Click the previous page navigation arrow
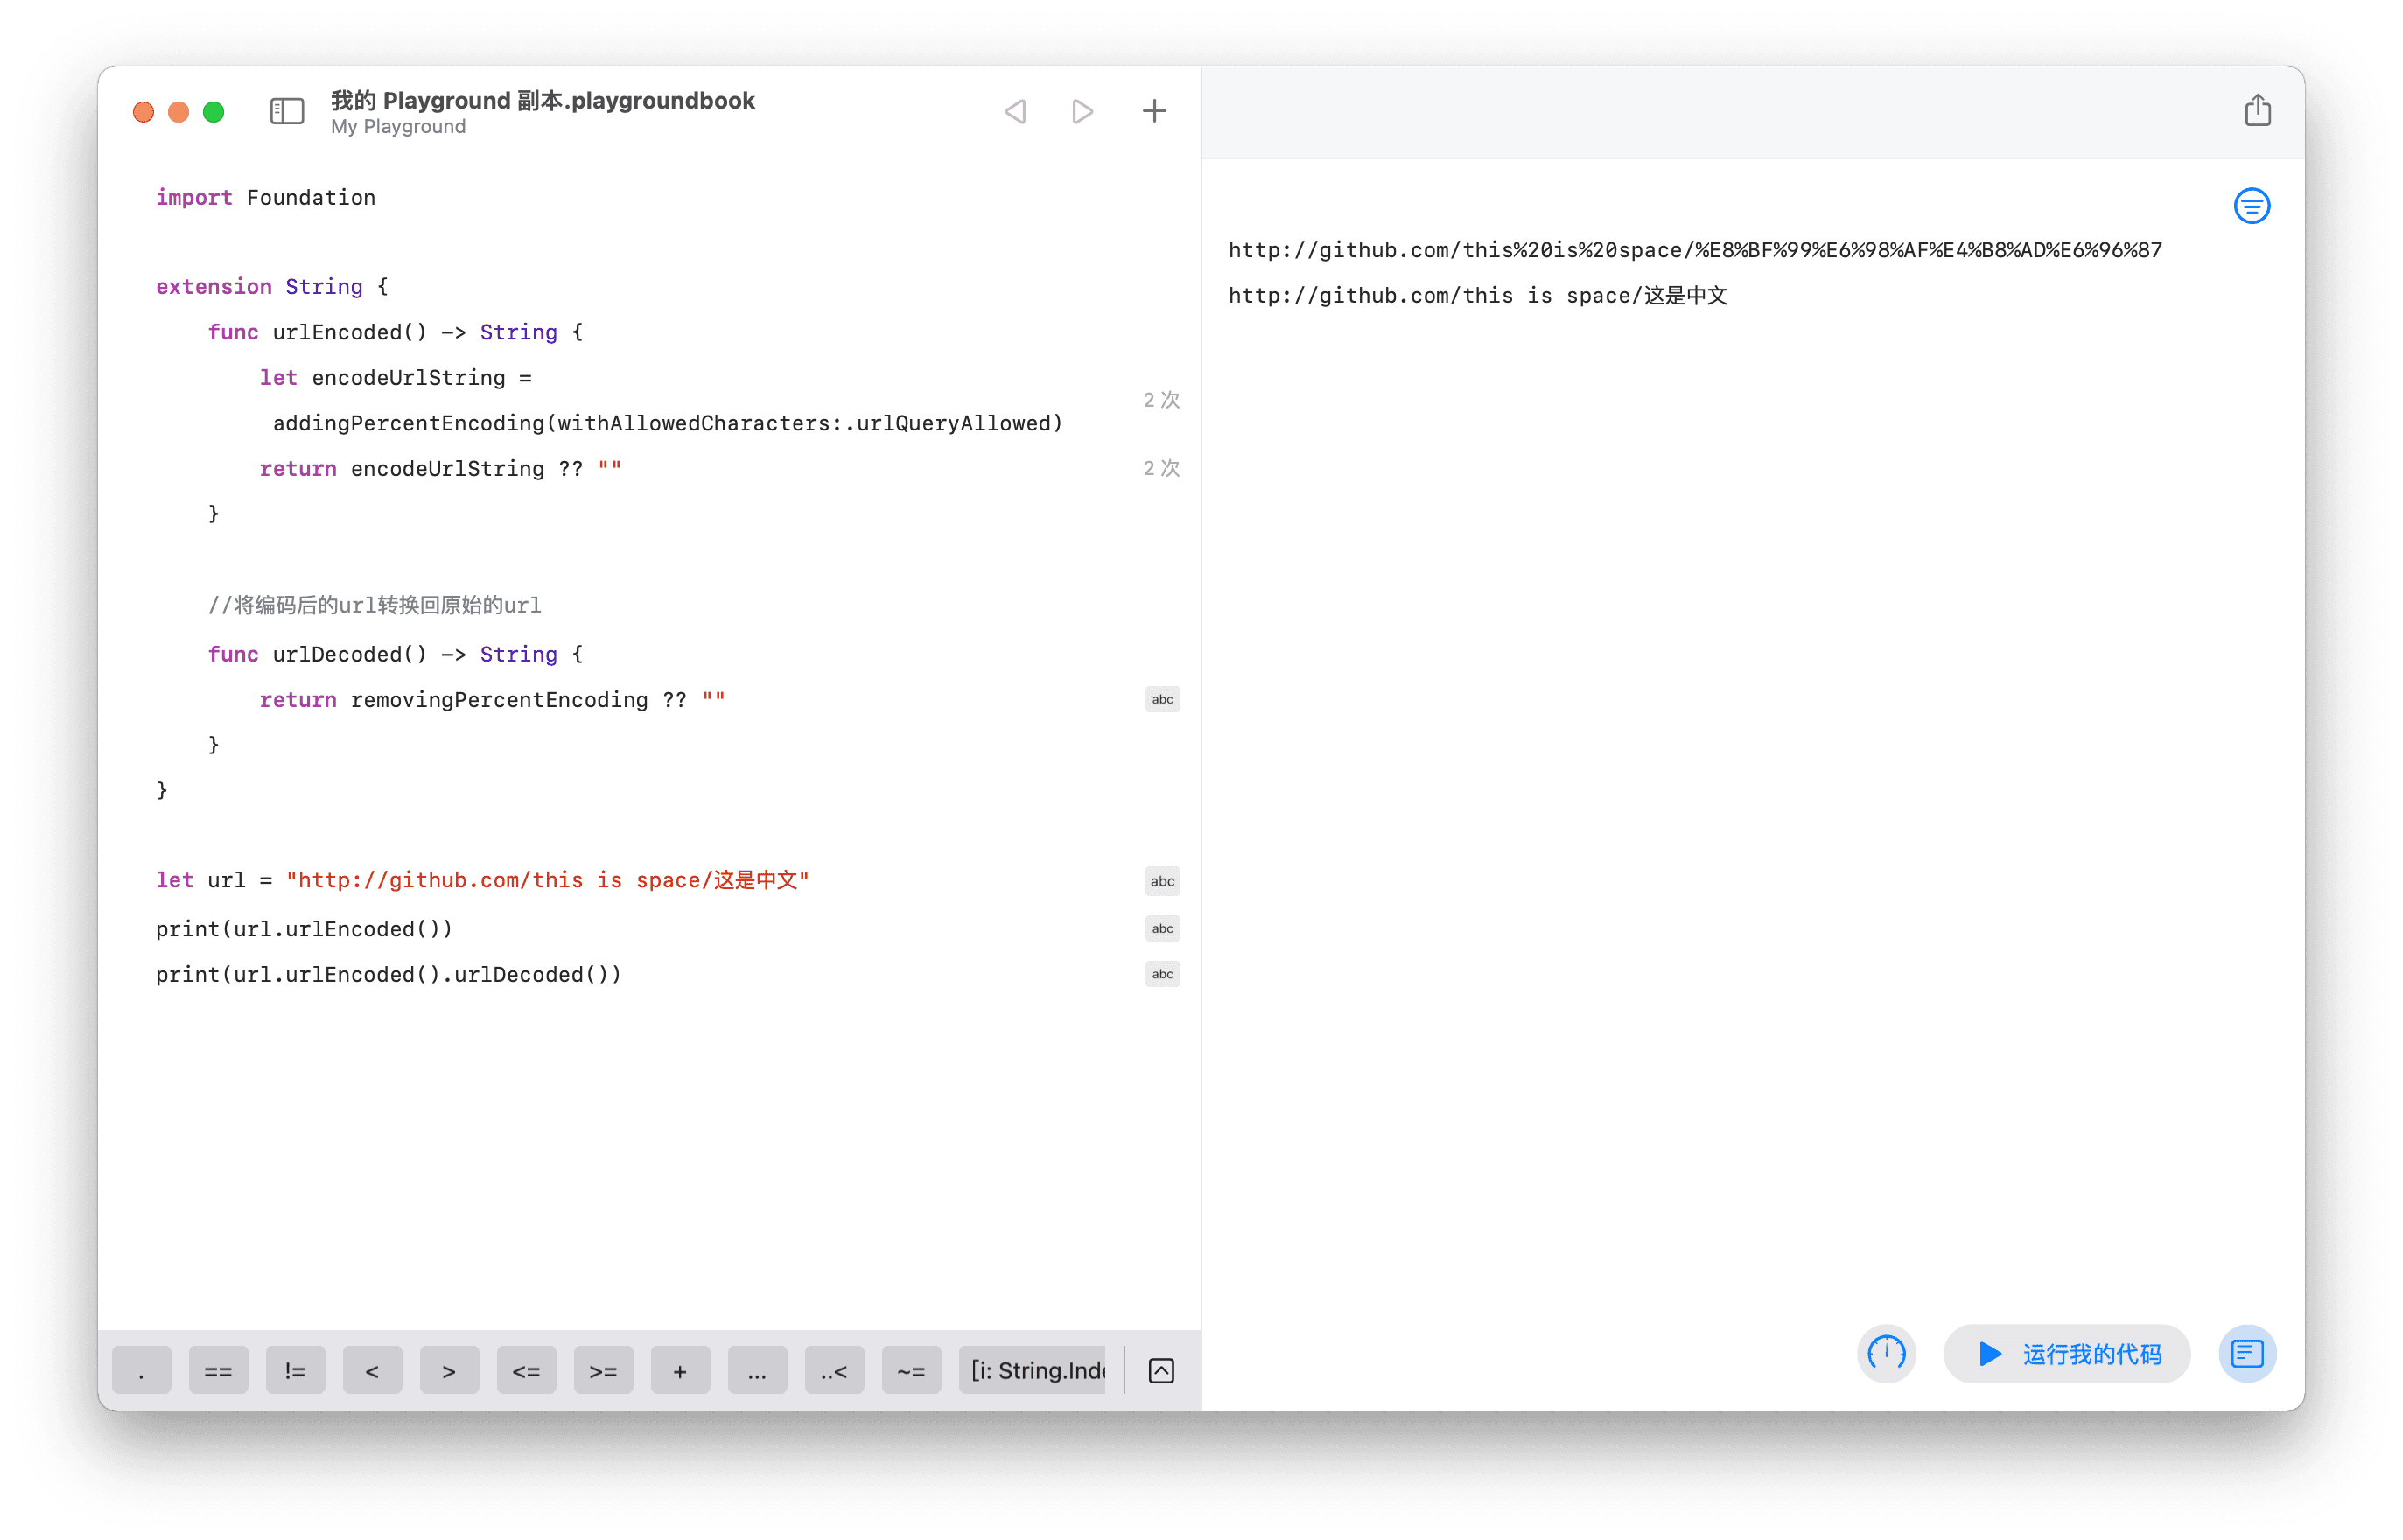 [x=1015, y=111]
